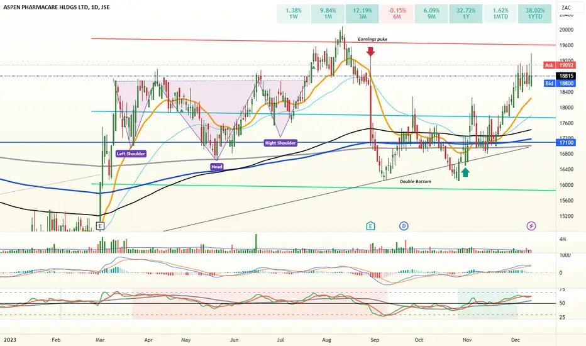
Task: Click the green up arrow near November
Action: pos(465,172)
